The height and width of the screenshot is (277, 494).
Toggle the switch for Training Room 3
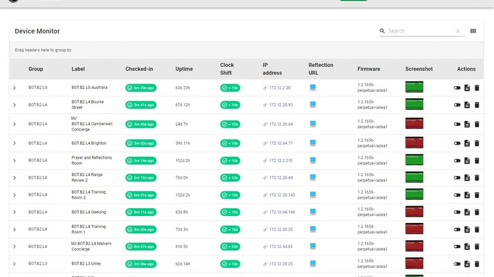click(x=457, y=195)
